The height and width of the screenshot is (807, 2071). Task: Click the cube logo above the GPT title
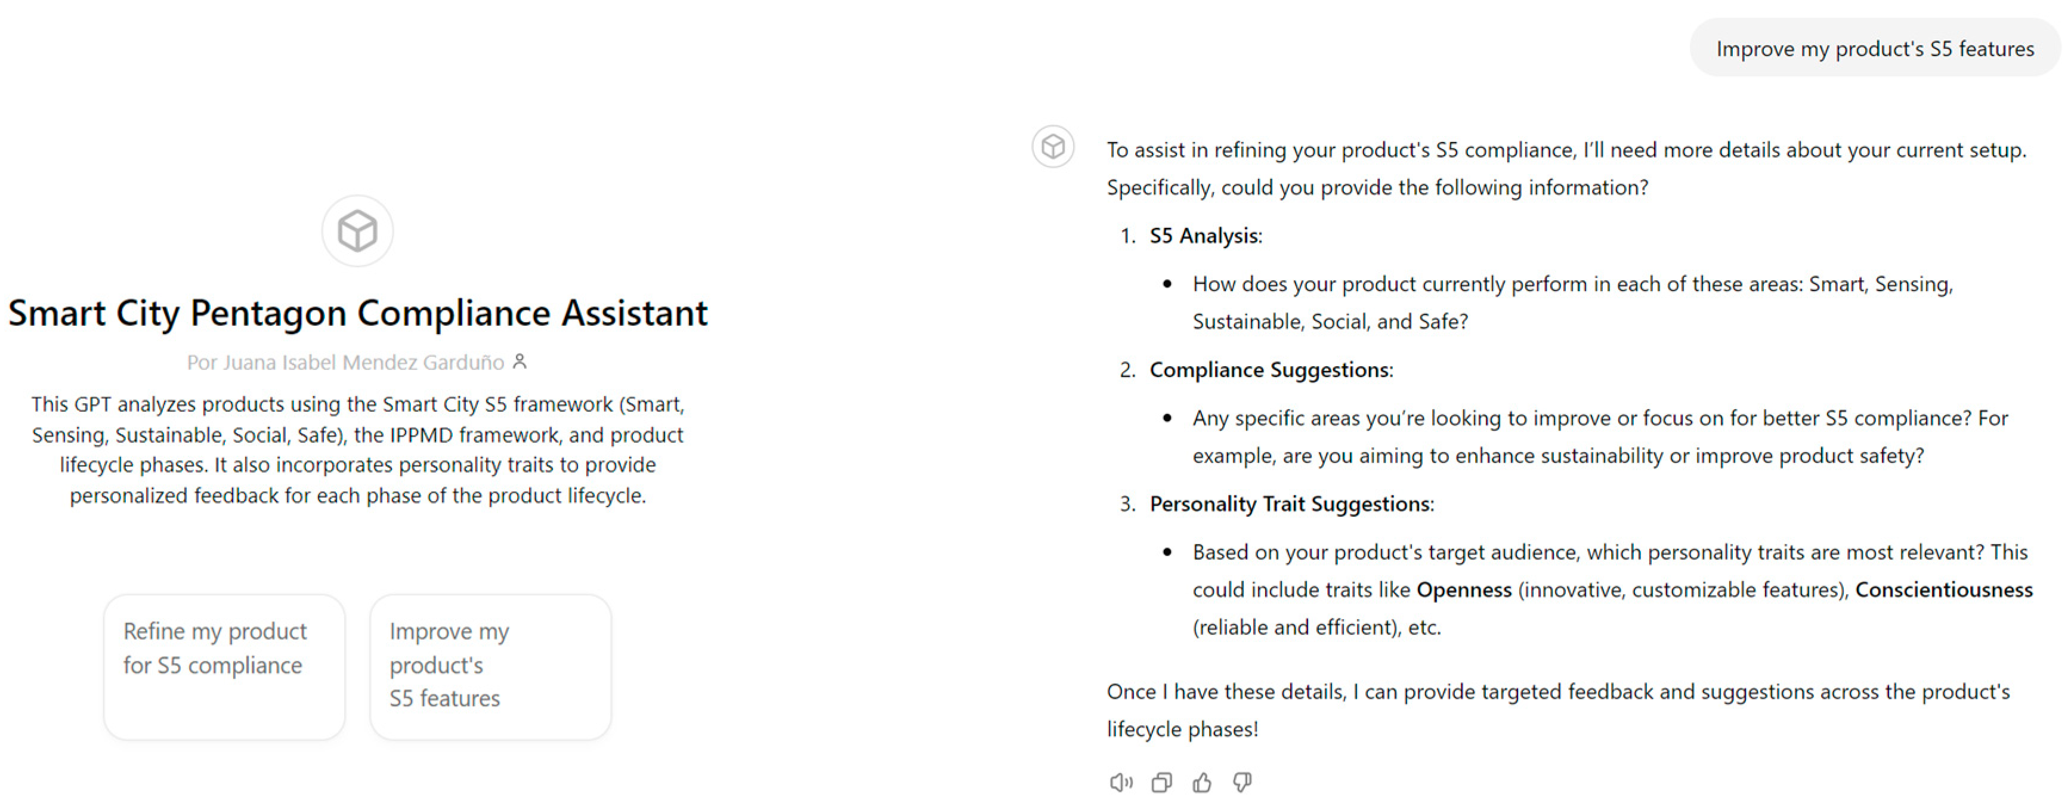point(358,231)
